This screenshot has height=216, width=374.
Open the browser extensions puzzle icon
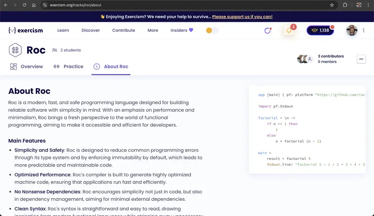tap(345, 5)
